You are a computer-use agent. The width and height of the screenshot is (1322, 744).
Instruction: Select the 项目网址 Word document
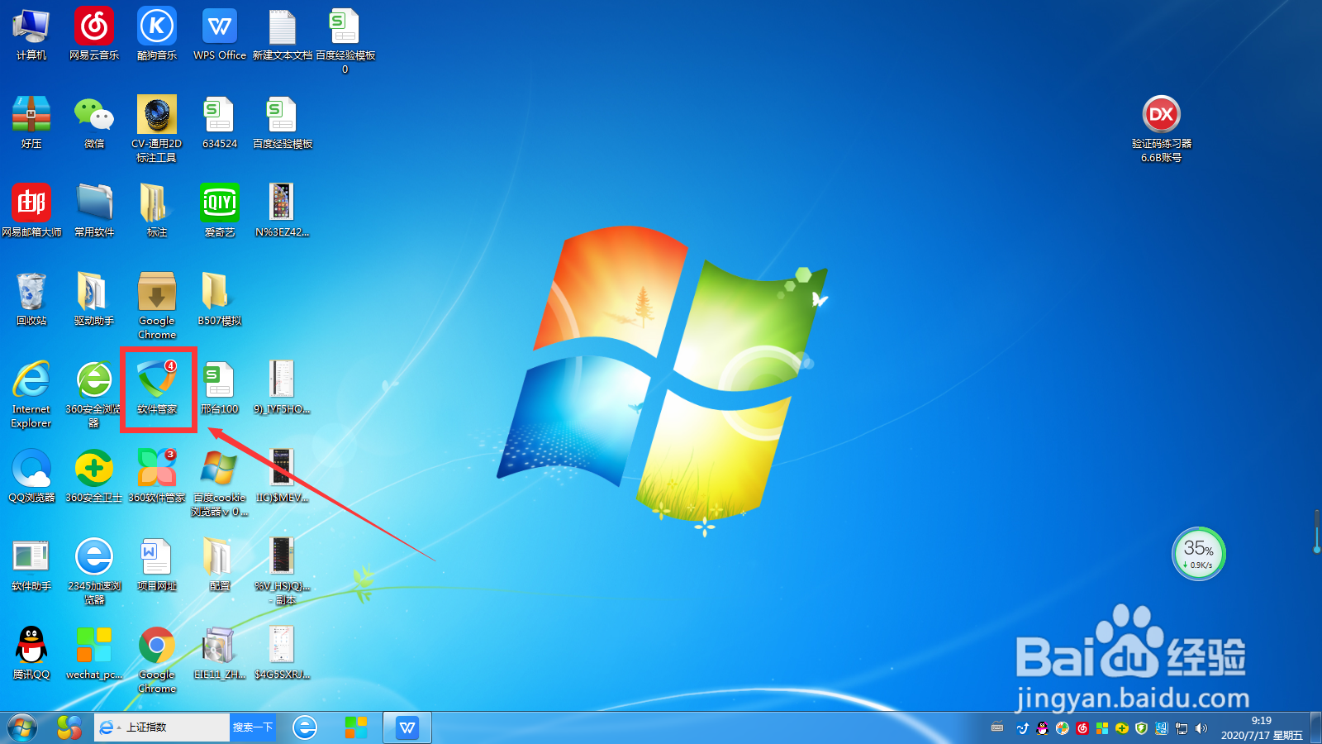tap(157, 565)
